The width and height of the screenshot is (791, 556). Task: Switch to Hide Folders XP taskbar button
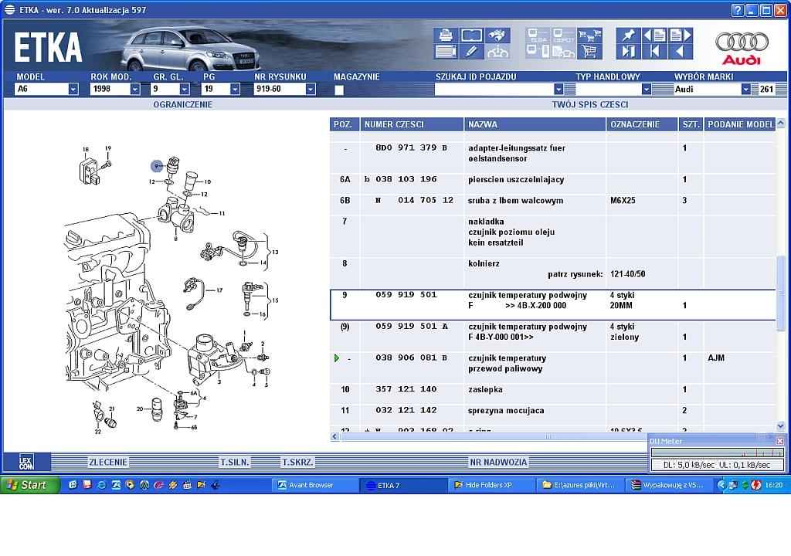(x=491, y=485)
